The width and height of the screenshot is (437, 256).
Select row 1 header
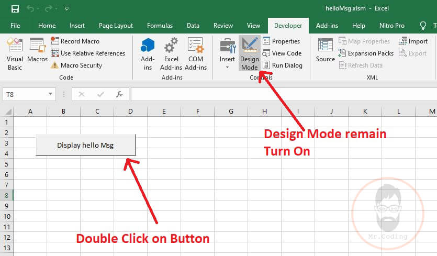coord(6,122)
